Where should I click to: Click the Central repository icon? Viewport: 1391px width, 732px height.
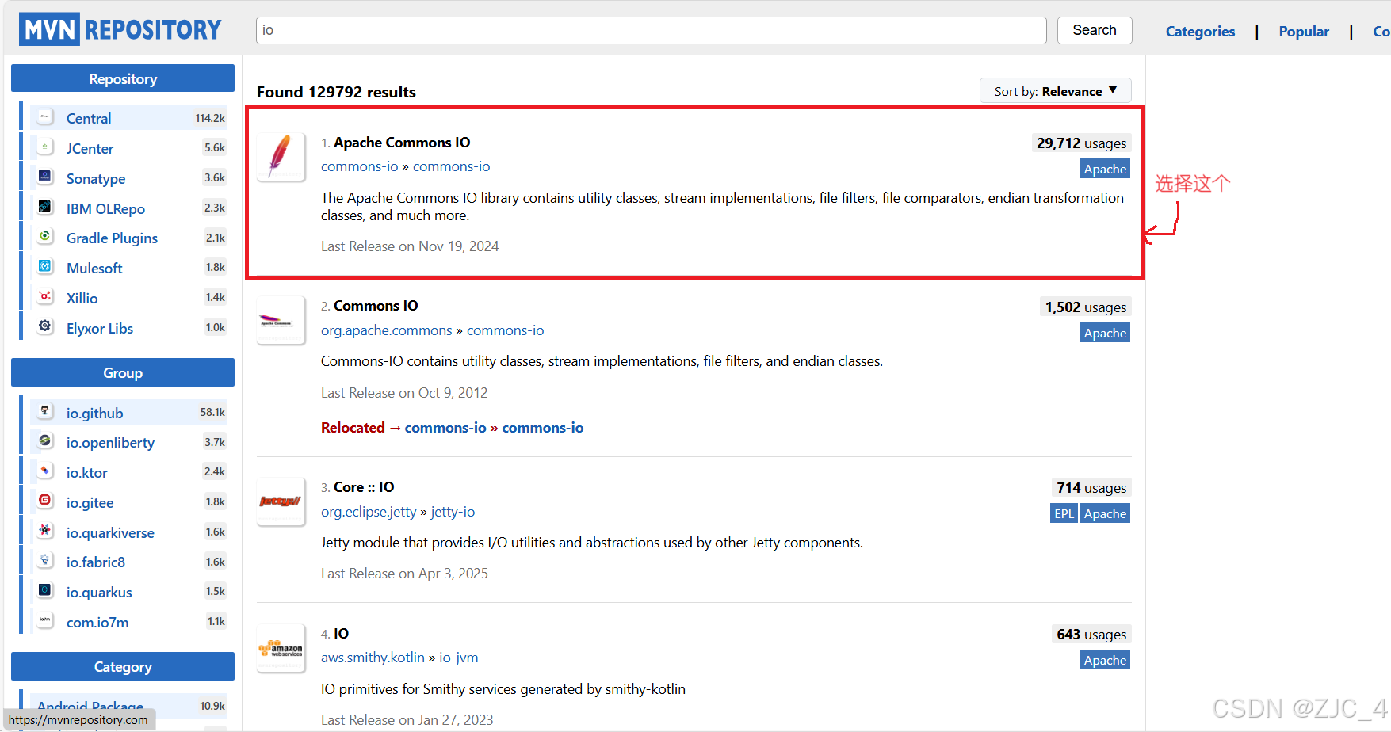point(45,117)
